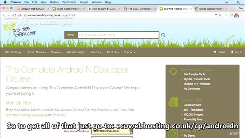Open the Chrome three-dot menu
245x138 pixels.
tap(242, 15)
